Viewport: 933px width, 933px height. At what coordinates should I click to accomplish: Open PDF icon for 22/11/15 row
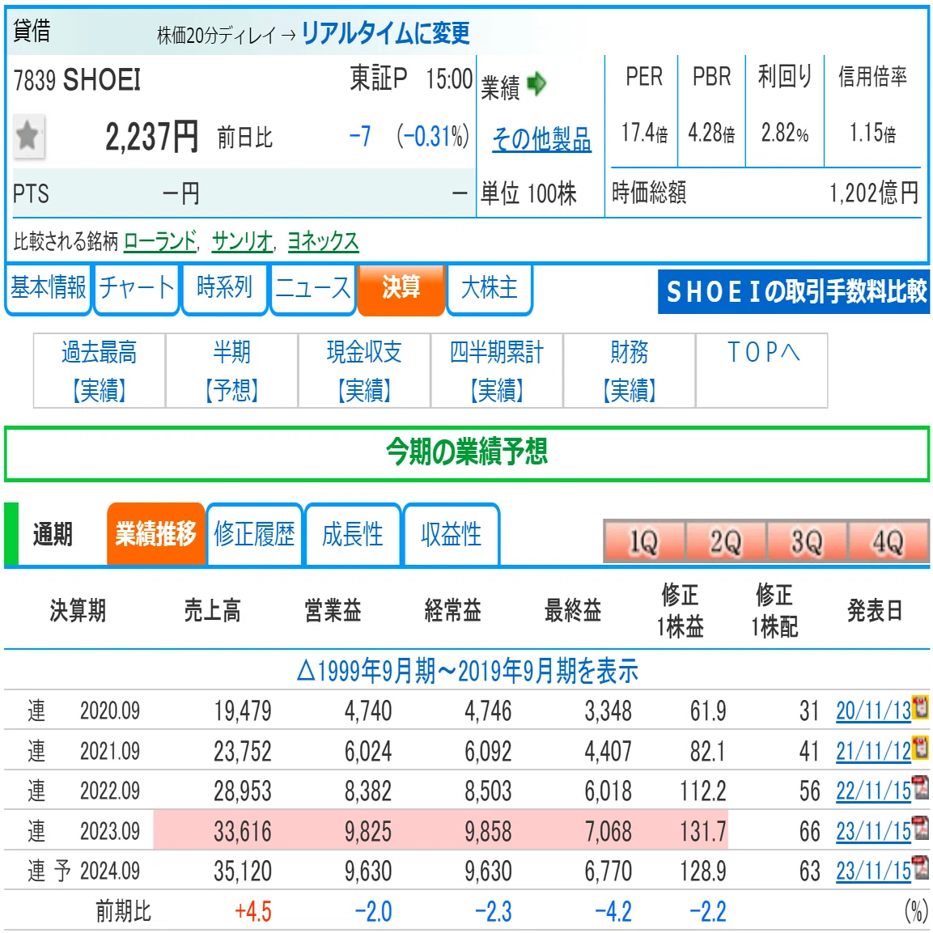tap(921, 787)
